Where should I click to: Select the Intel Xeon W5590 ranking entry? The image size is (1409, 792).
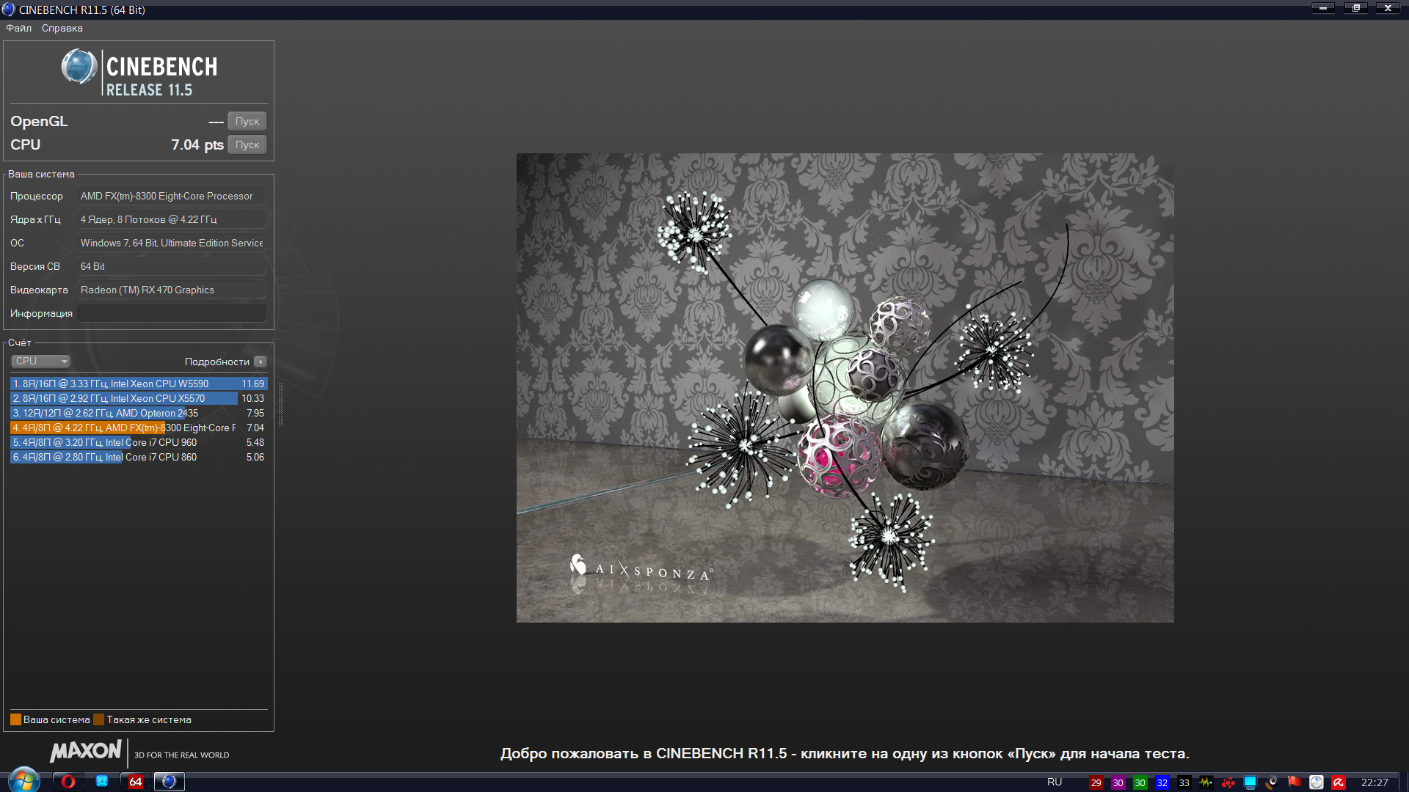tap(138, 384)
